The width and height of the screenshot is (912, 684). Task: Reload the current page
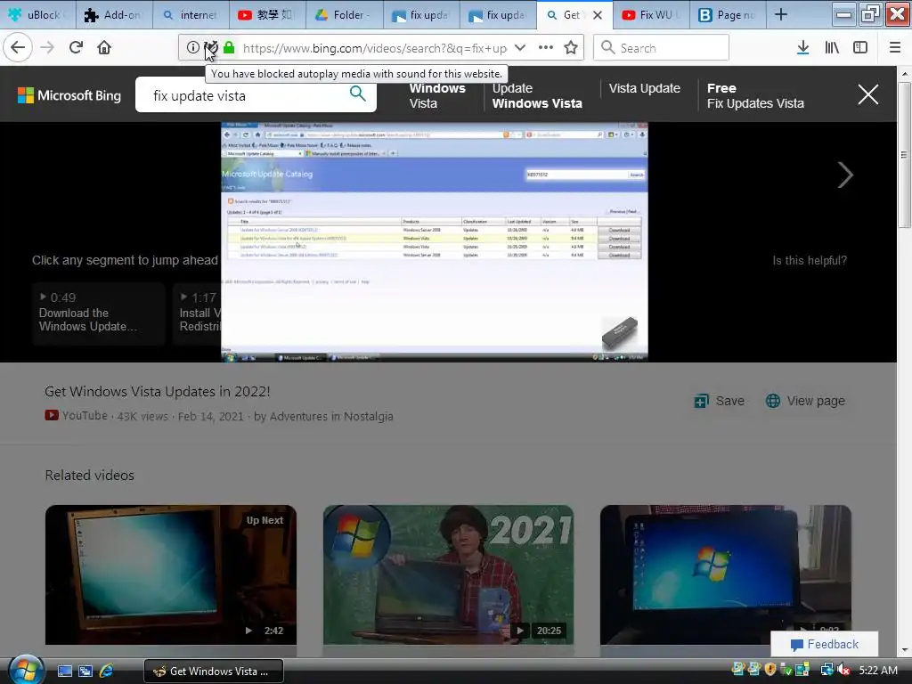[x=76, y=47]
